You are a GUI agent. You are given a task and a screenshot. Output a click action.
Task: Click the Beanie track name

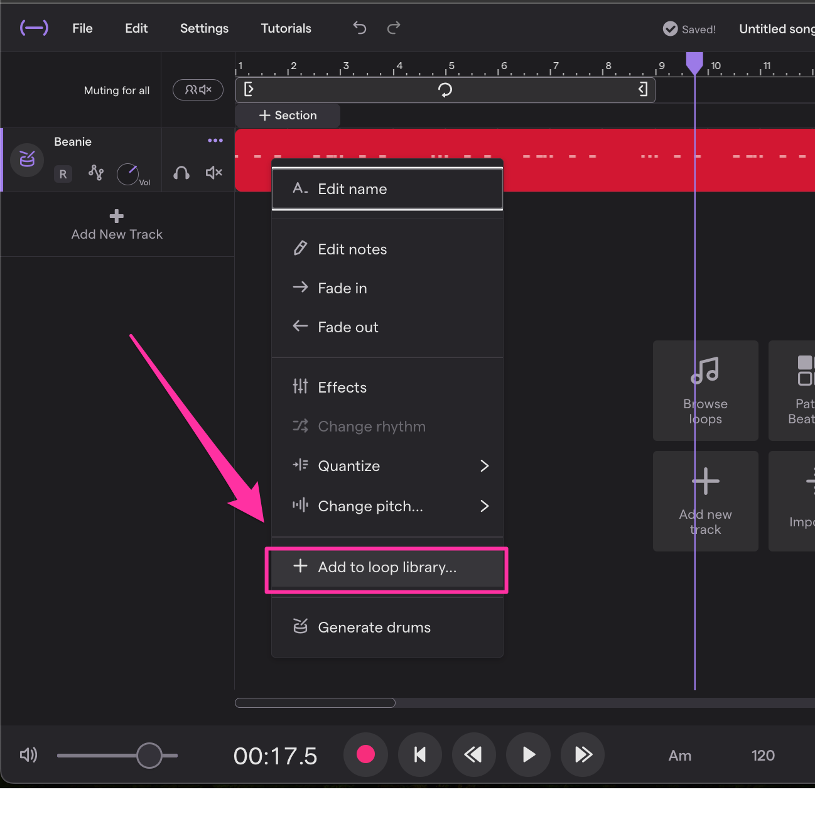tap(73, 142)
